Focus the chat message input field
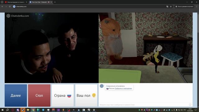The width and height of the screenshot is (199, 112). click(x=143, y=105)
